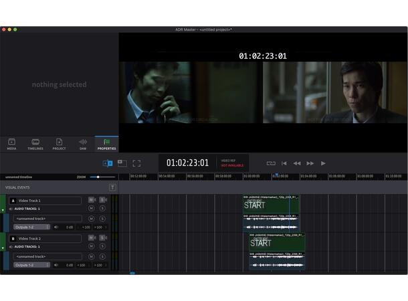Add a text event in Visual Events

pyautogui.click(x=112, y=187)
